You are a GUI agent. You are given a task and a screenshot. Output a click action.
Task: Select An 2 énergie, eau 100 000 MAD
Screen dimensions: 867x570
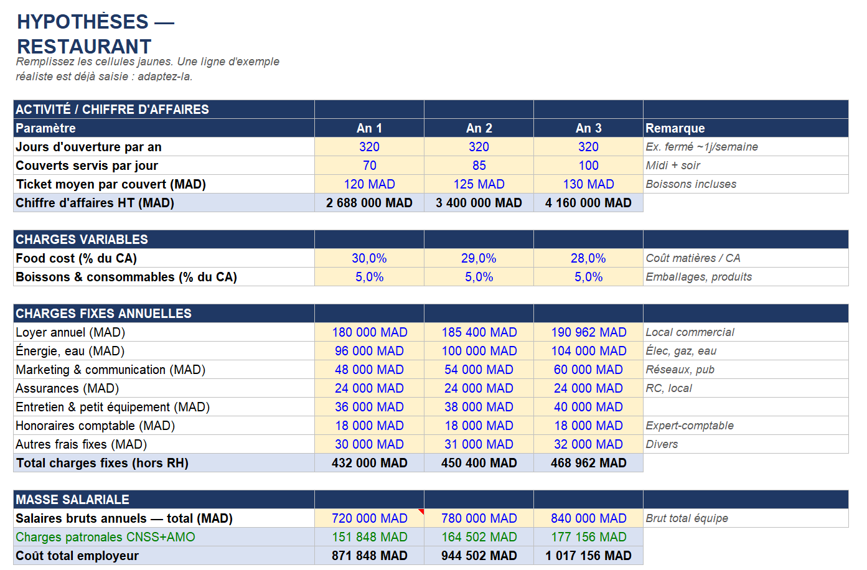[x=479, y=351]
